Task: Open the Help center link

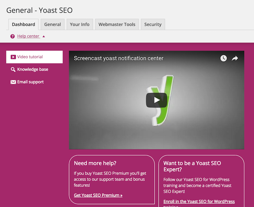Action: 28,36
